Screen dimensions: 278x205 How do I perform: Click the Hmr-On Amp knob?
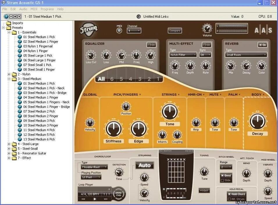coord(196,122)
